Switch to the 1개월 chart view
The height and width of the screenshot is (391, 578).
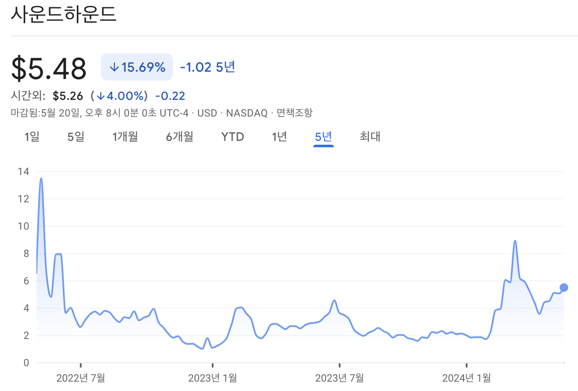[125, 137]
